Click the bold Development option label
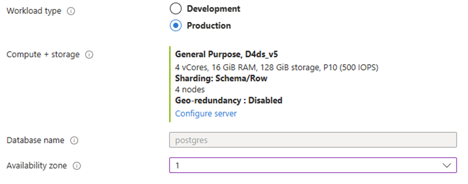Image resolution: width=468 pixels, height=184 pixels. coord(213,9)
